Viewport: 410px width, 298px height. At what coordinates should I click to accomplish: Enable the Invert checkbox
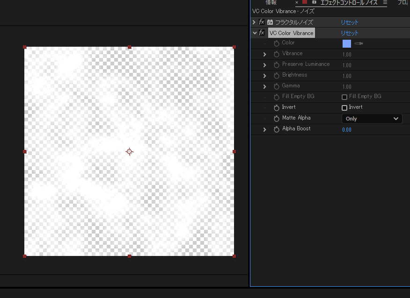coord(344,108)
